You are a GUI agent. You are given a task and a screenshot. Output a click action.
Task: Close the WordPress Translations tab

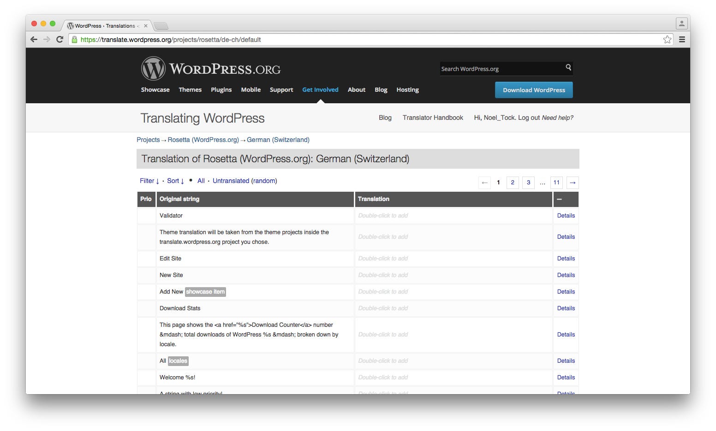pos(146,26)
